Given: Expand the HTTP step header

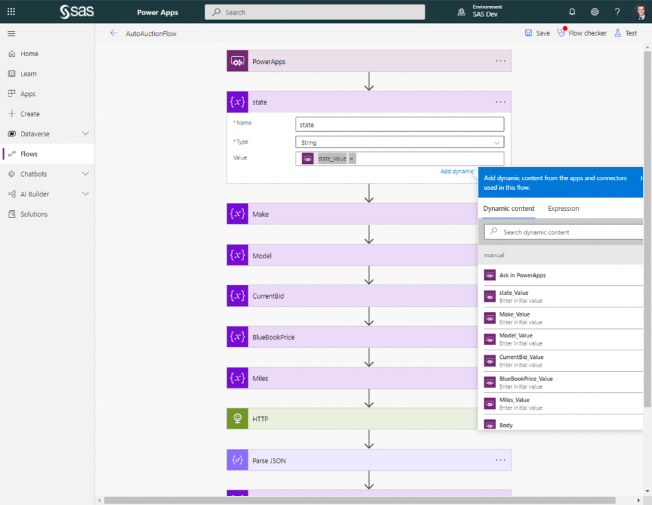Looking at the screenshot, I should 352,418.
